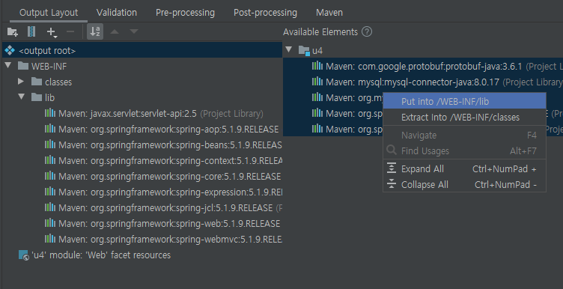Click library icon beside mysql-connector-java
Viewport: 563px width, 289px height.
point(317,82)
